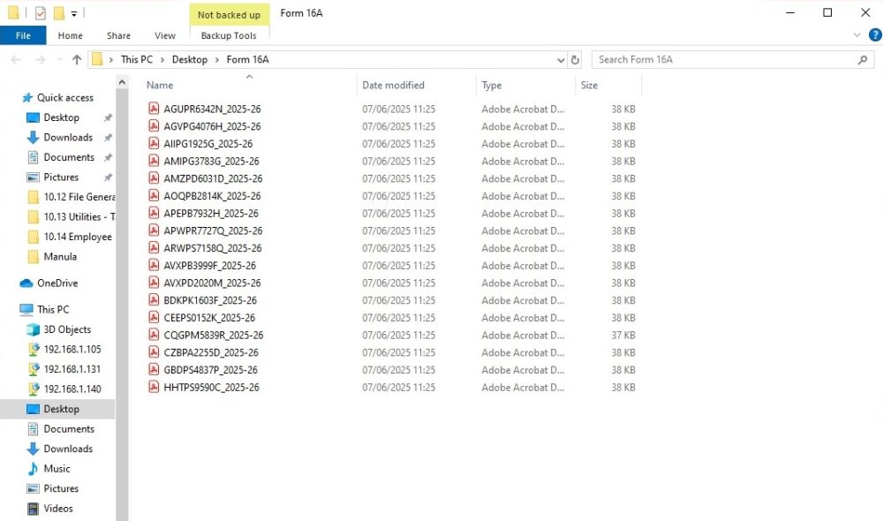The height and width of the screenshot is (521, 883).
Task: Navigate up one level with the up arrow
Action: tap(75, 60)
